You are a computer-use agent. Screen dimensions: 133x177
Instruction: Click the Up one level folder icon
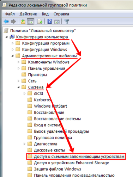(x=23, y=22)
